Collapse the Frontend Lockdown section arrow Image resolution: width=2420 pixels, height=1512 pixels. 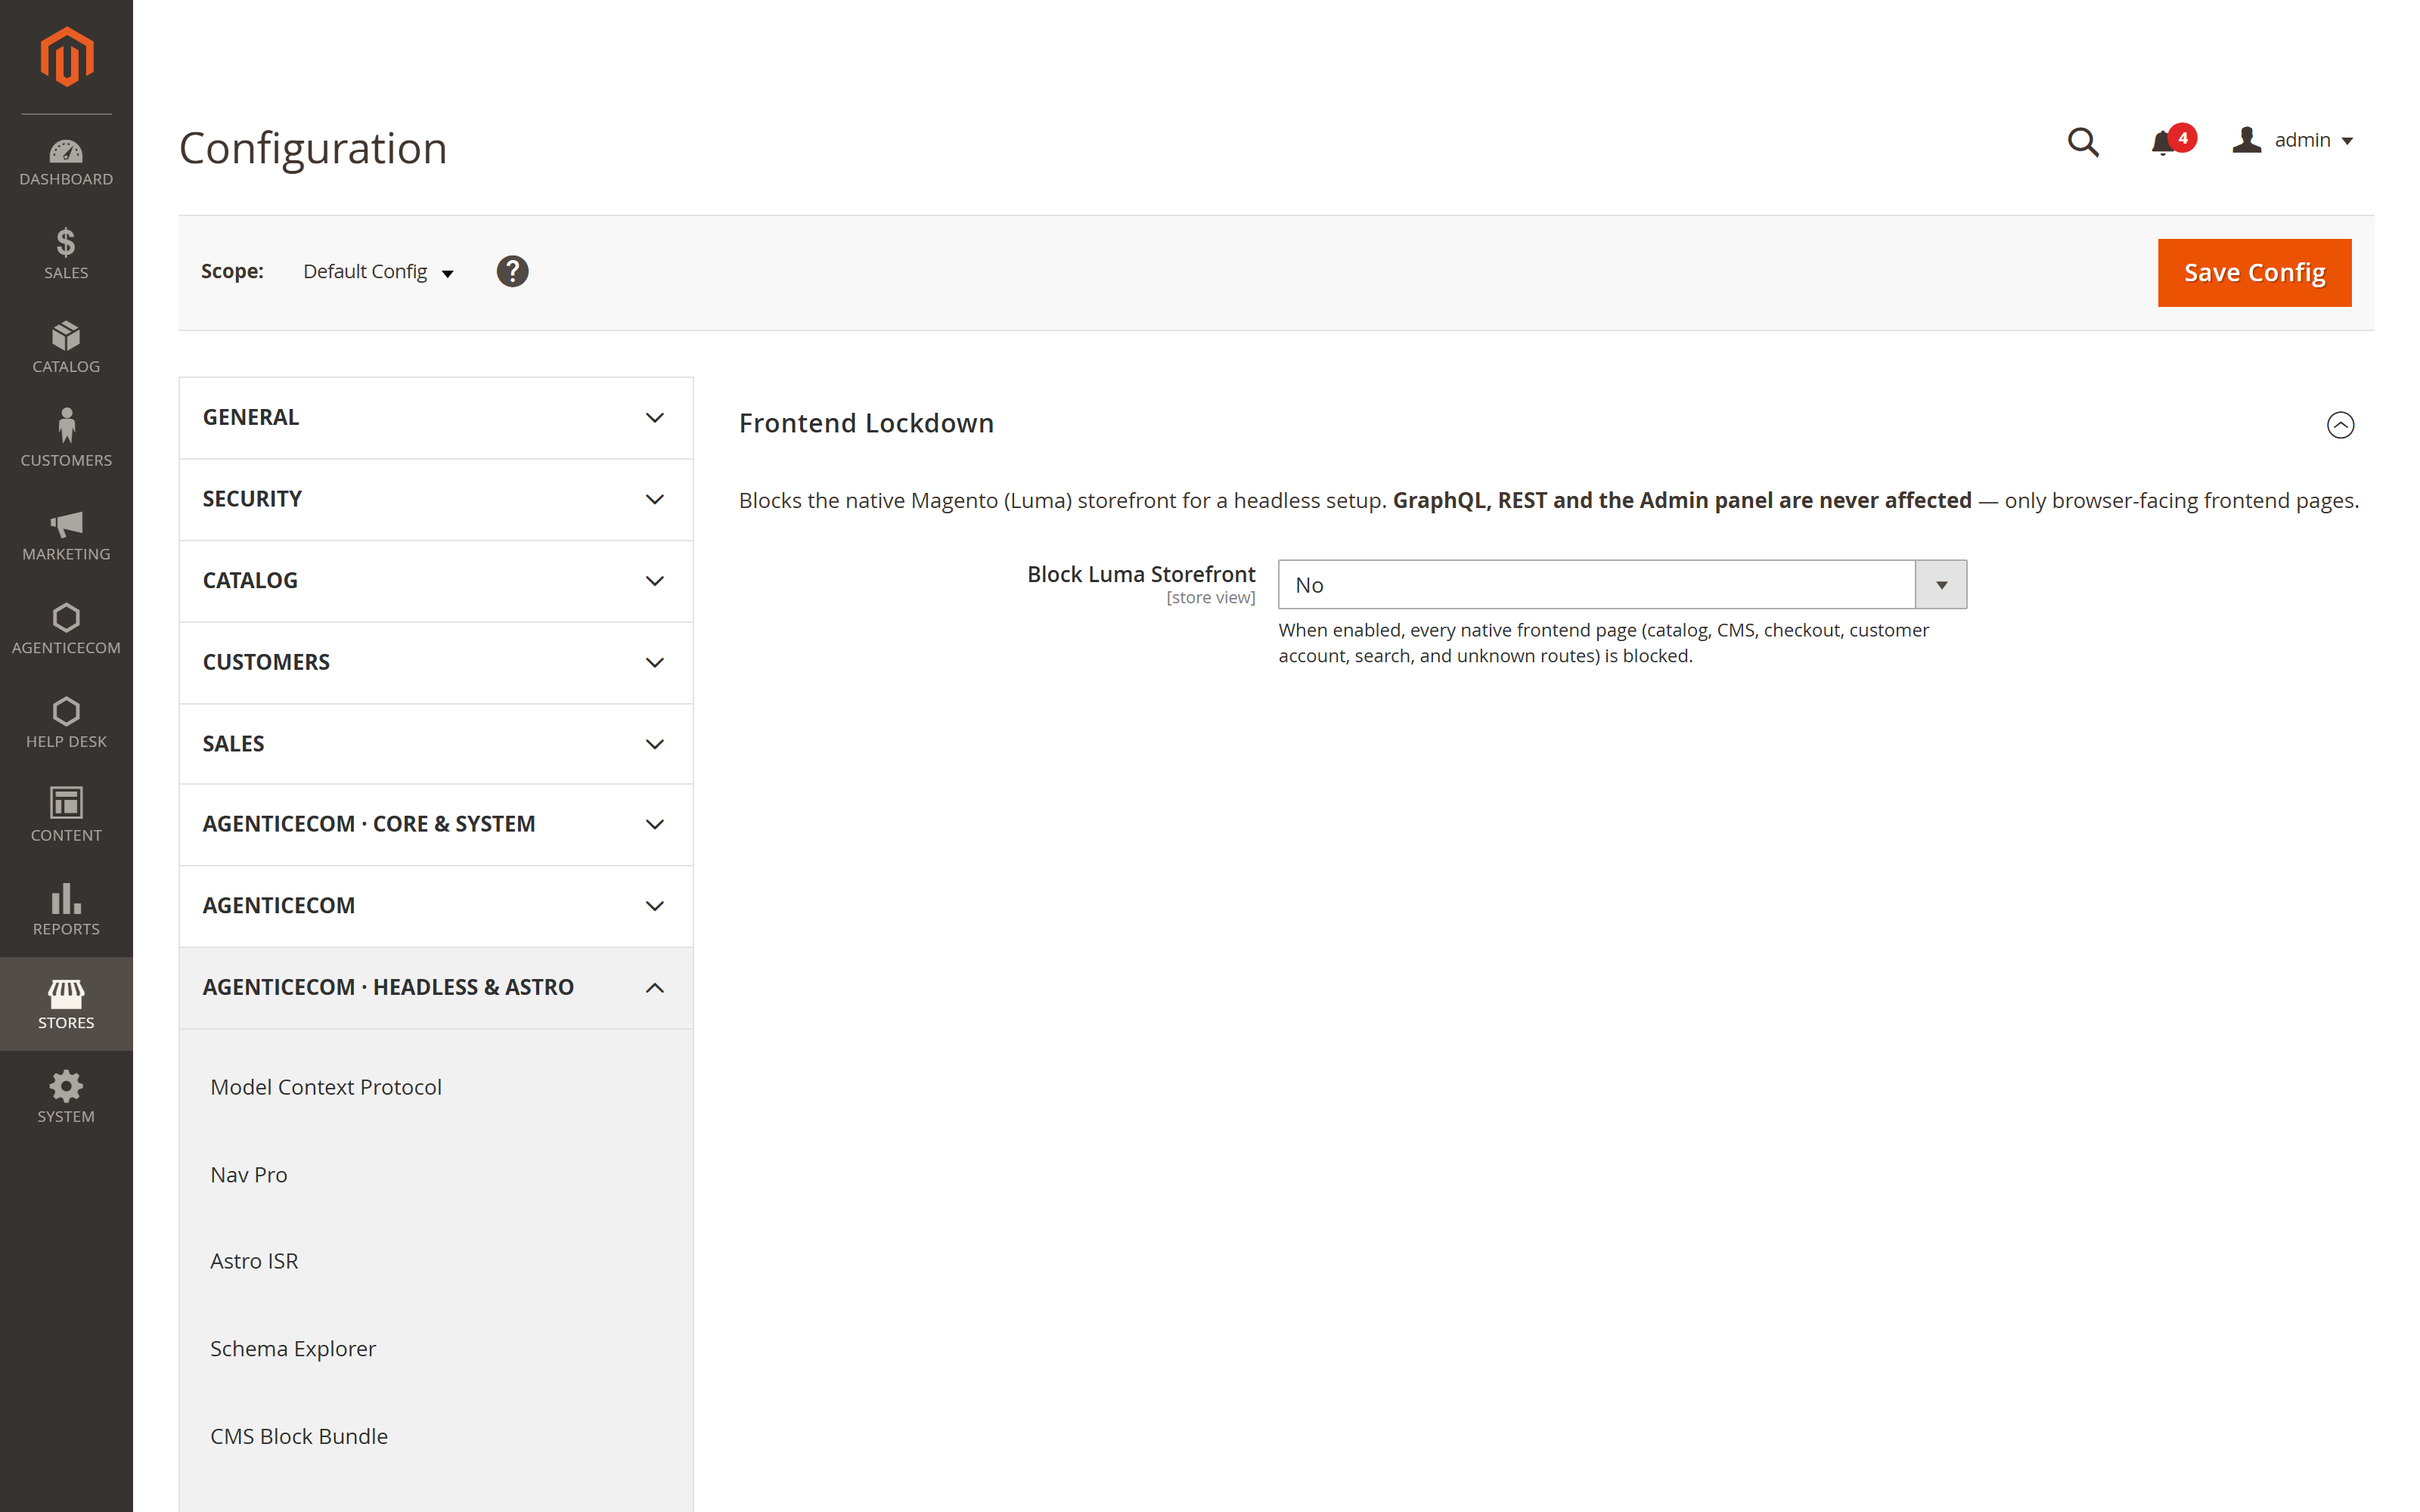[2340, 425]
